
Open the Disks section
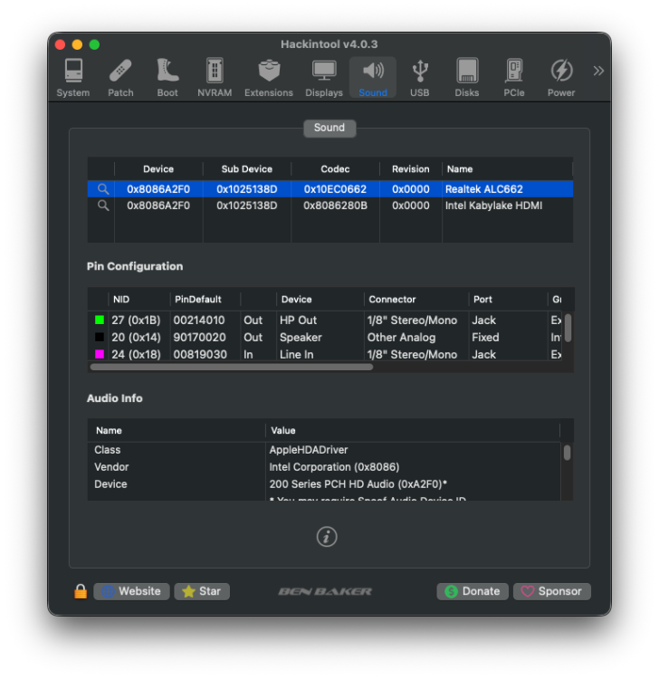click(x=467, y=78)
